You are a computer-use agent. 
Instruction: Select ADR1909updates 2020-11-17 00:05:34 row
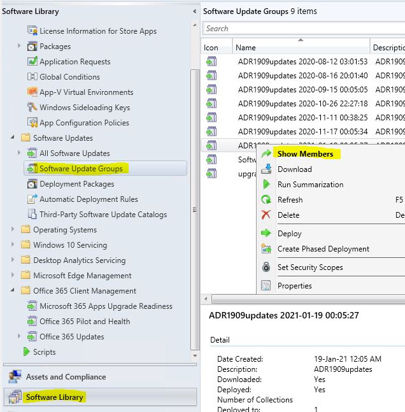pyautogui.click(x=302, y=131)
